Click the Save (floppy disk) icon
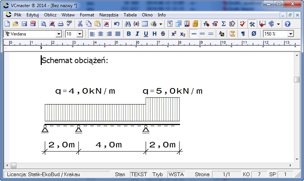Screen dimensions: 304x181 24,24
